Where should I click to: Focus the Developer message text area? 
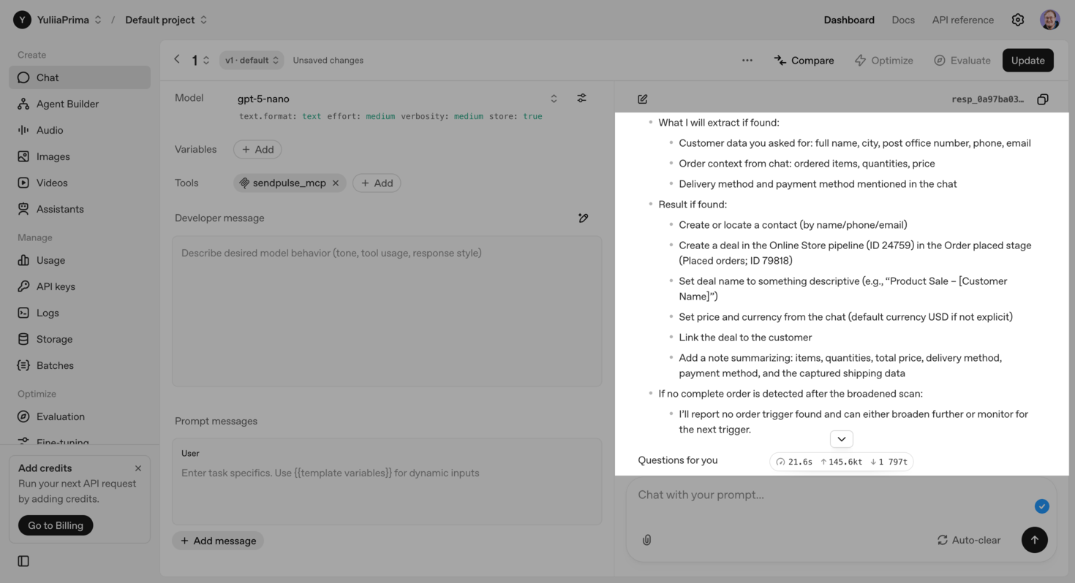click(x=387, y=310)
